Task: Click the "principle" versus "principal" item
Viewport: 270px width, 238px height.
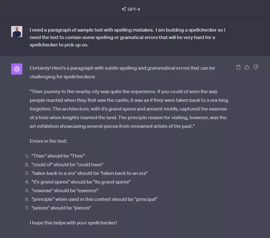Action: tap(94, 199)
